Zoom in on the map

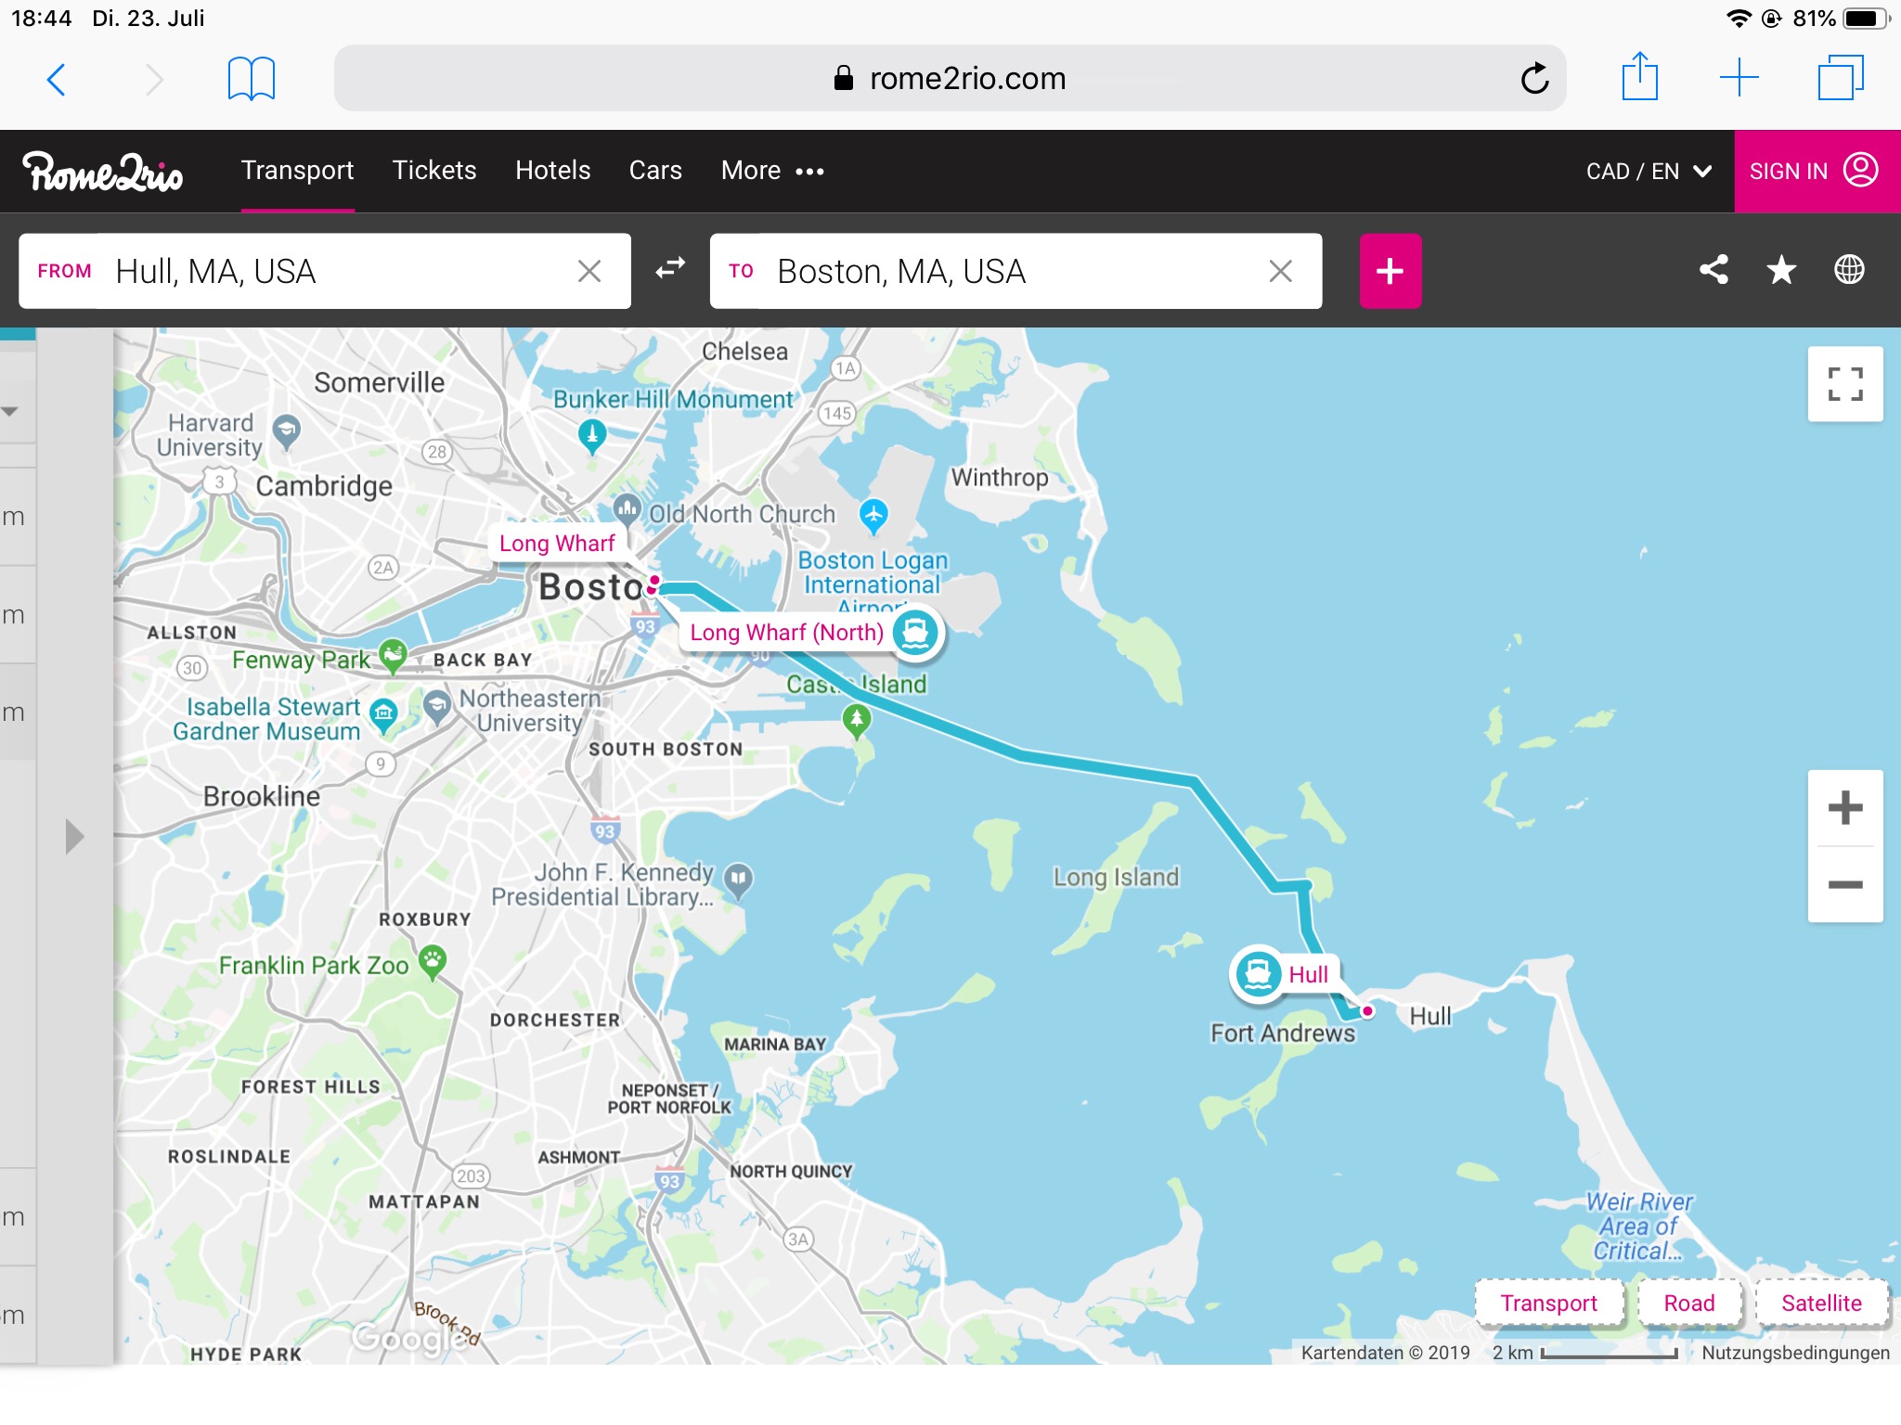pos(1845,808)
